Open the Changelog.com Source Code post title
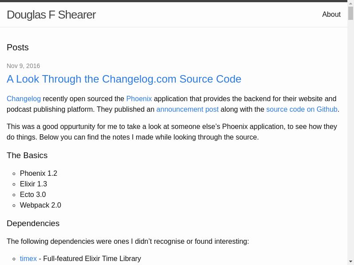The height and width of the screenshot is (265, 354). [x=124, y=79]
